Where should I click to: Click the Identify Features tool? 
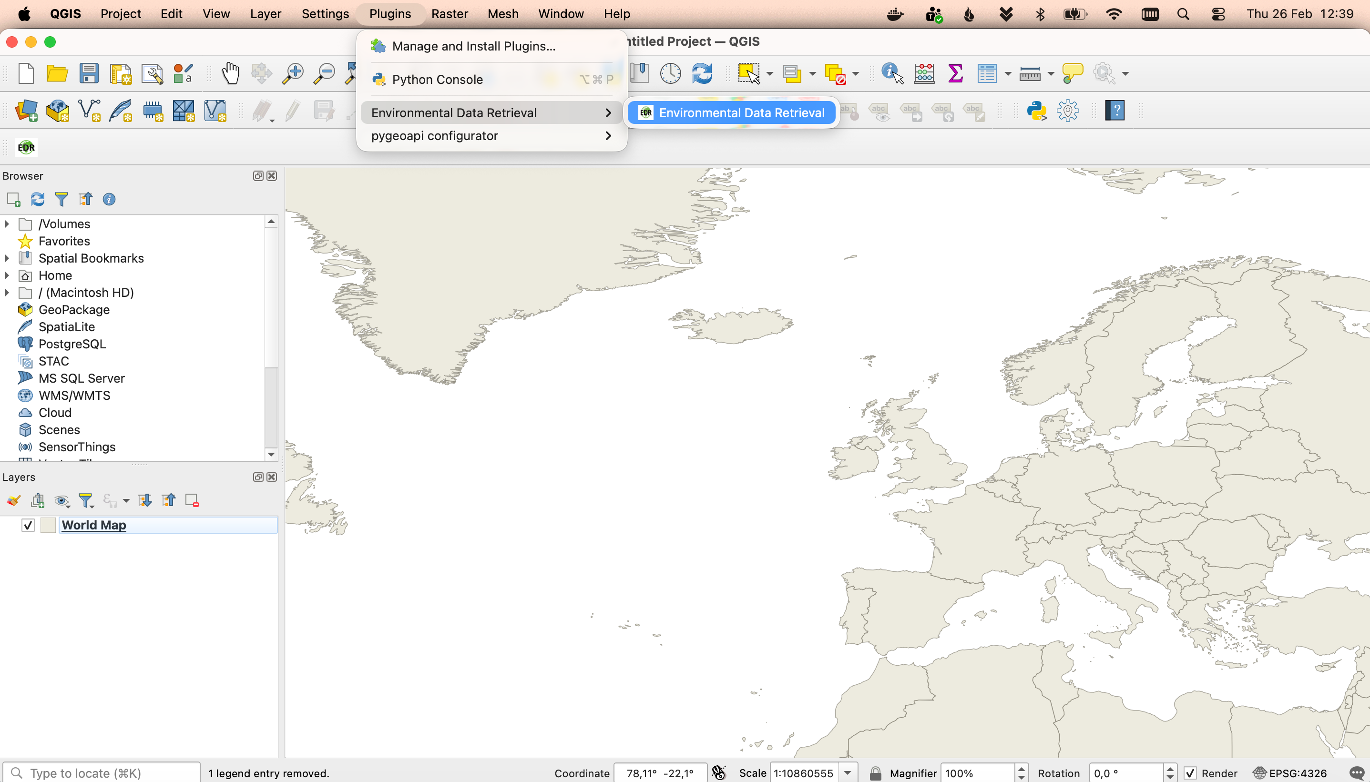pos(892,73)
